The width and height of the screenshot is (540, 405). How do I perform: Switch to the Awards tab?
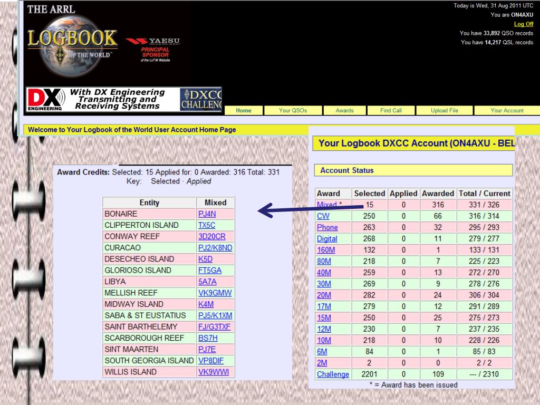coord(344,111)
